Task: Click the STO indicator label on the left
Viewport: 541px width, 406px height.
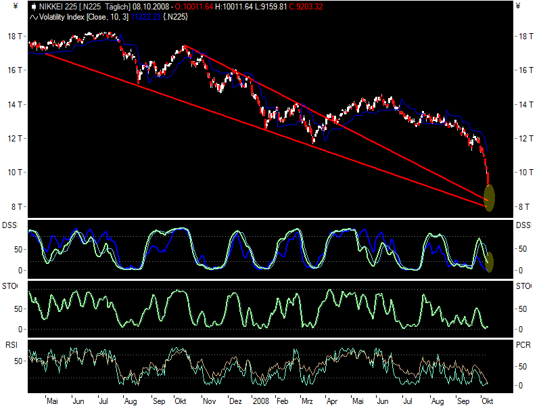Action: pyautogui.click(x=9, y=286)
